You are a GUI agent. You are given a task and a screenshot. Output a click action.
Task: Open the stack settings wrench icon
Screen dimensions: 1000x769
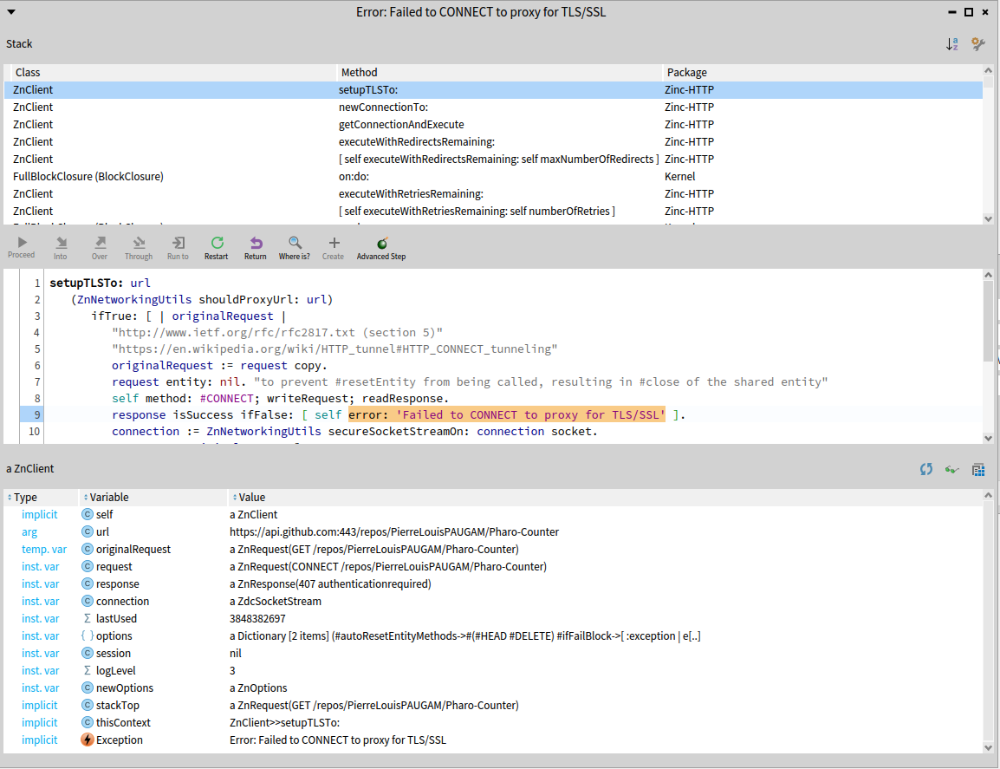tap(978, 43)
